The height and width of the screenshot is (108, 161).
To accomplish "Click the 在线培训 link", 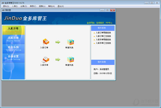I will [x=100, y=23].
